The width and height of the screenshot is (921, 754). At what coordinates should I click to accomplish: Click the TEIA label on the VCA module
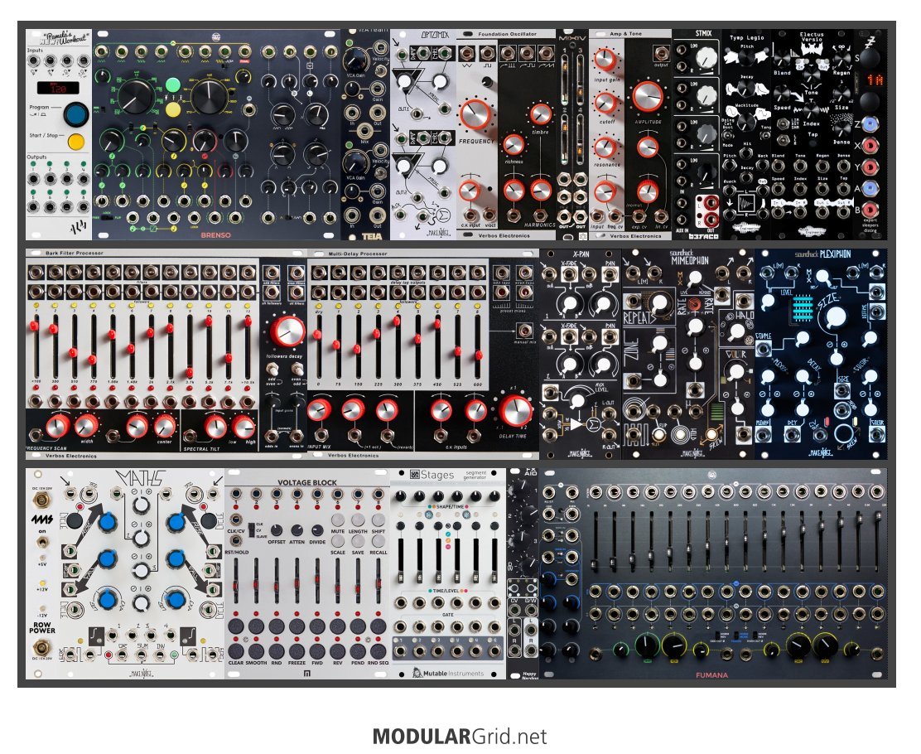pos(372,237)
